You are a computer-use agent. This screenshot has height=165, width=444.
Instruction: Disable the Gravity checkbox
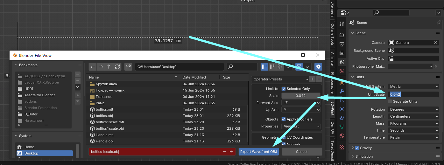pyautogui.click(x=357, y=148)
